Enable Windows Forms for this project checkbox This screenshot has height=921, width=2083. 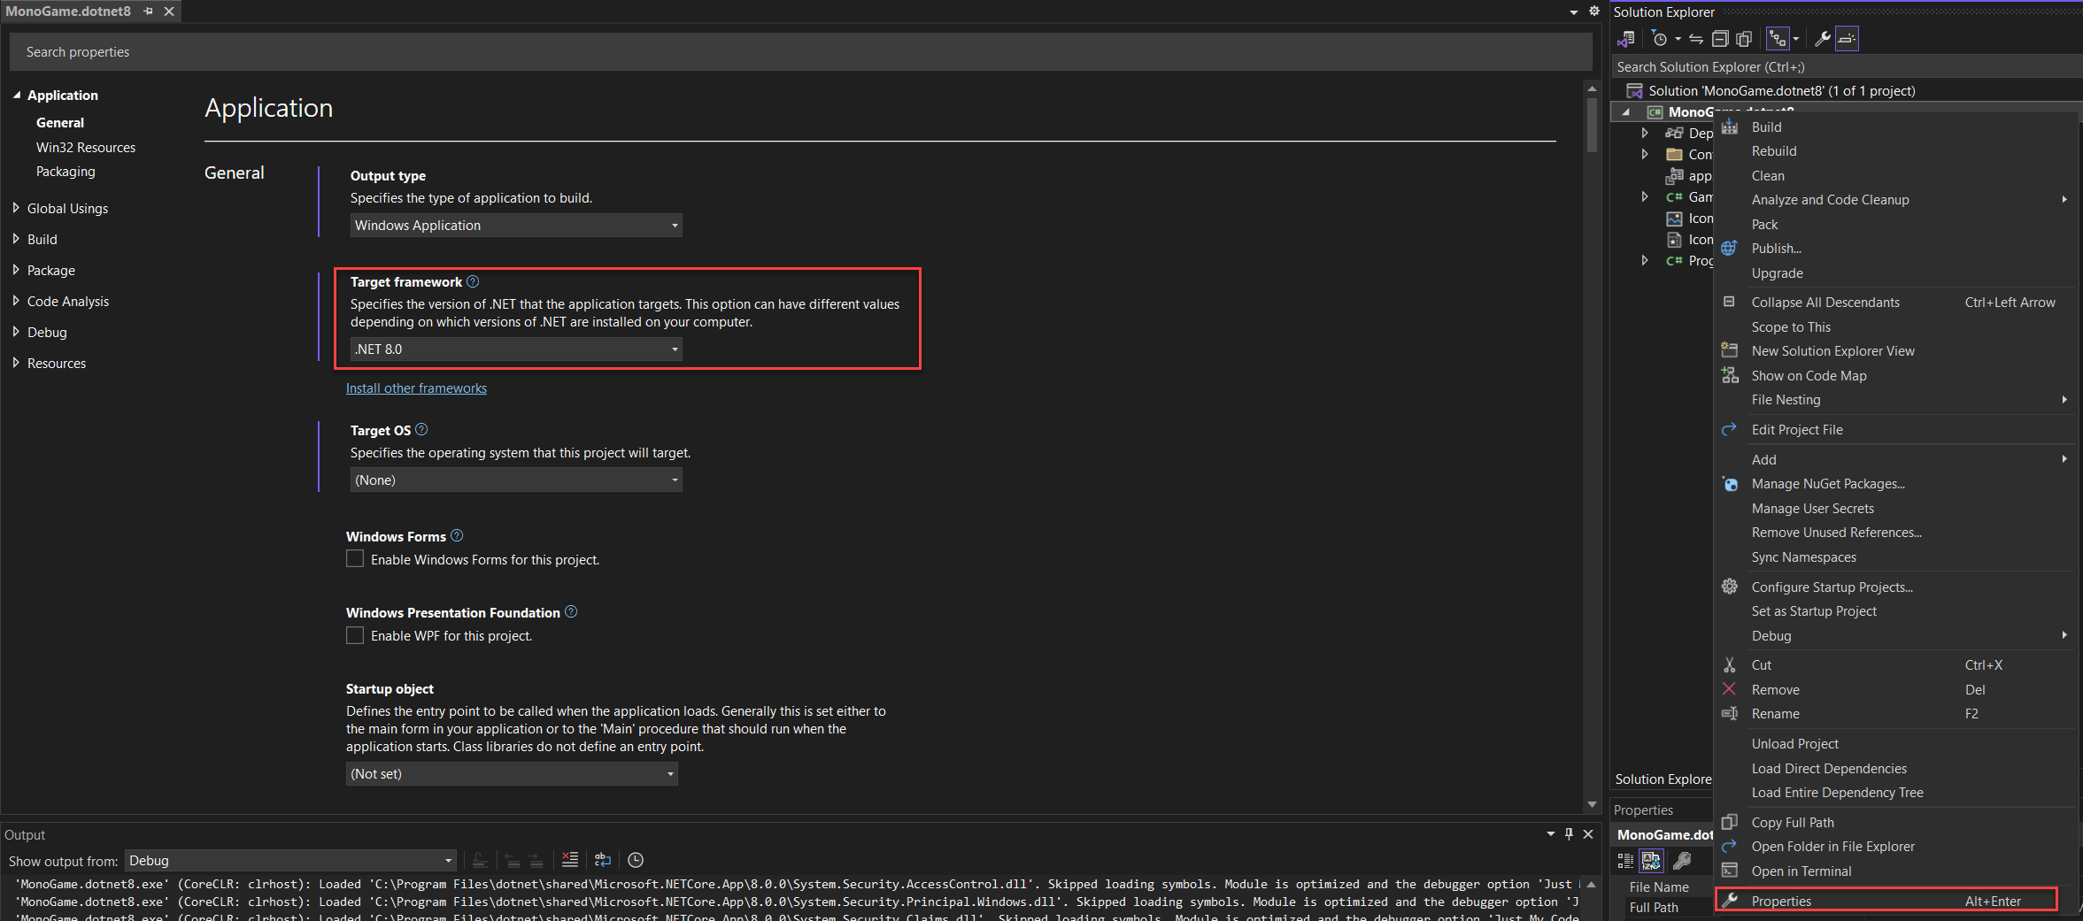click(355, 559)
